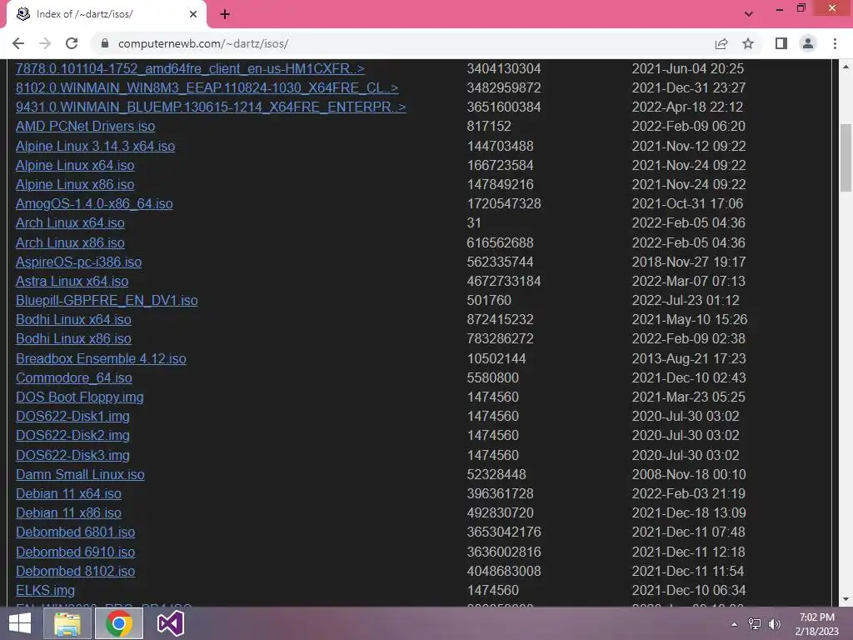Download AMD PCNet Drivers.iso

pyautogui.click(x=86, y=127)
